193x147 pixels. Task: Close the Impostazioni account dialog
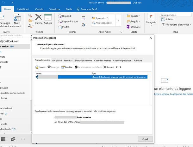tap(151, 38)
